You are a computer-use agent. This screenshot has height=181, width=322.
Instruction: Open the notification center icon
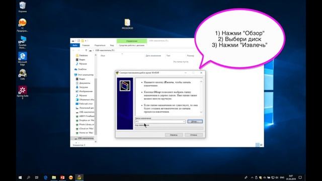300,177
